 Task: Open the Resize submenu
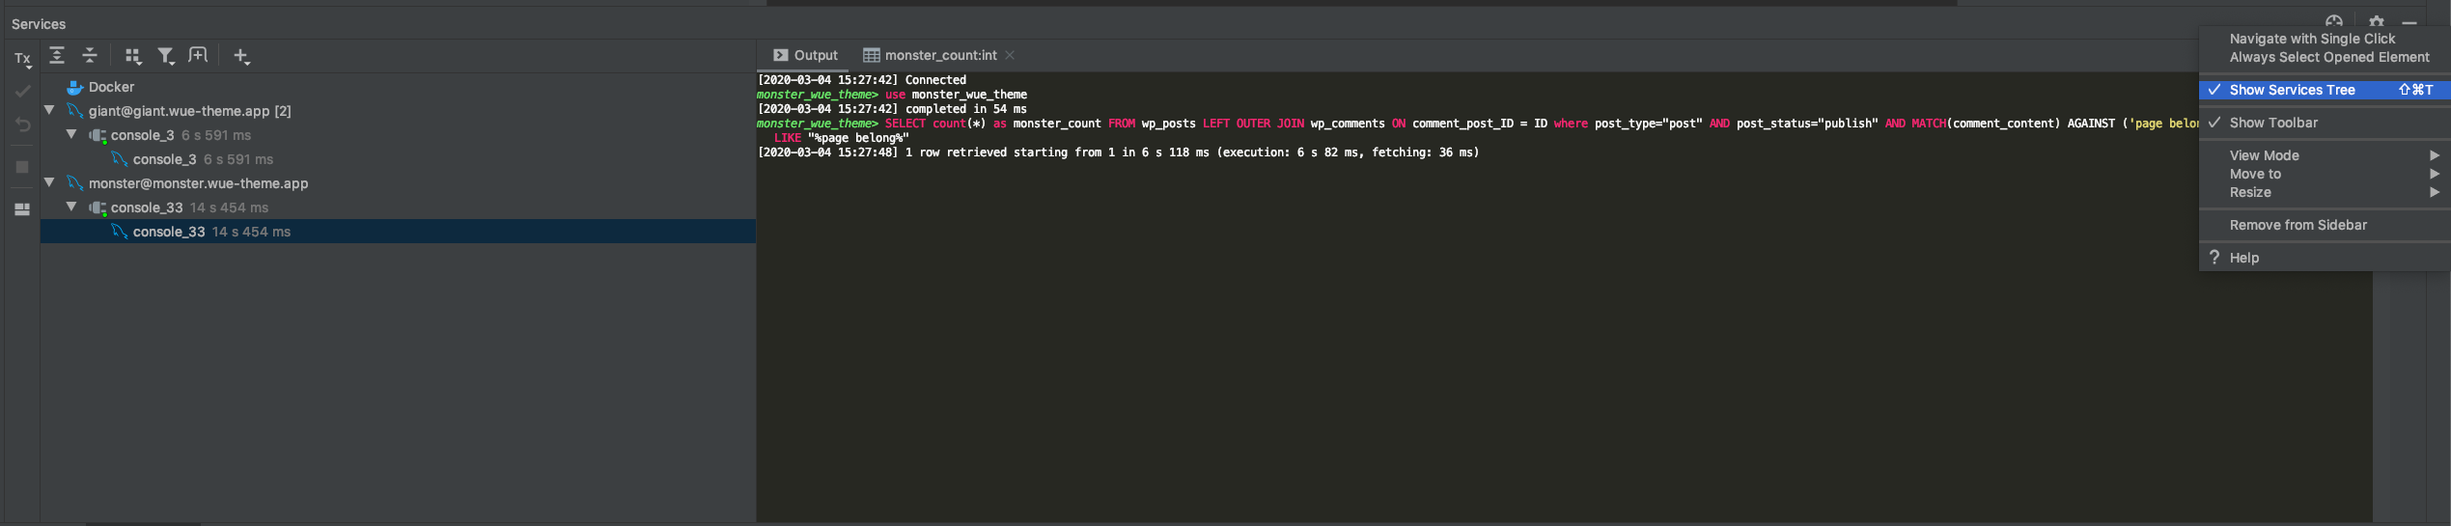[x=2325, y=192]
